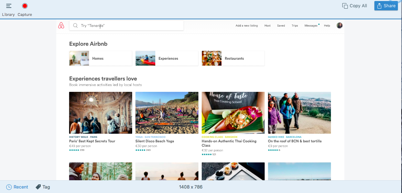Open the Barcelona guided hike photo
The height and width of the screenshot is (193, 402).
pyautogui.click(x=300, y=113)
